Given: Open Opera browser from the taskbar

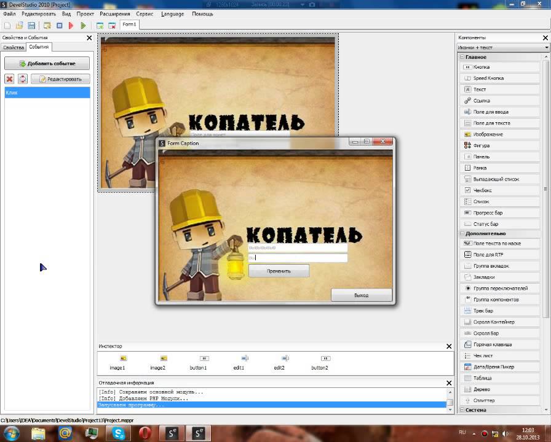Looking at the screenshot, I should tap(145, 433).
